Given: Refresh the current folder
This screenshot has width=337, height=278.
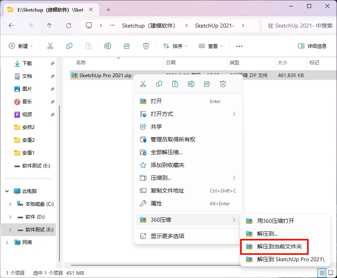Looking at the screenshot, I should [69, 26].
